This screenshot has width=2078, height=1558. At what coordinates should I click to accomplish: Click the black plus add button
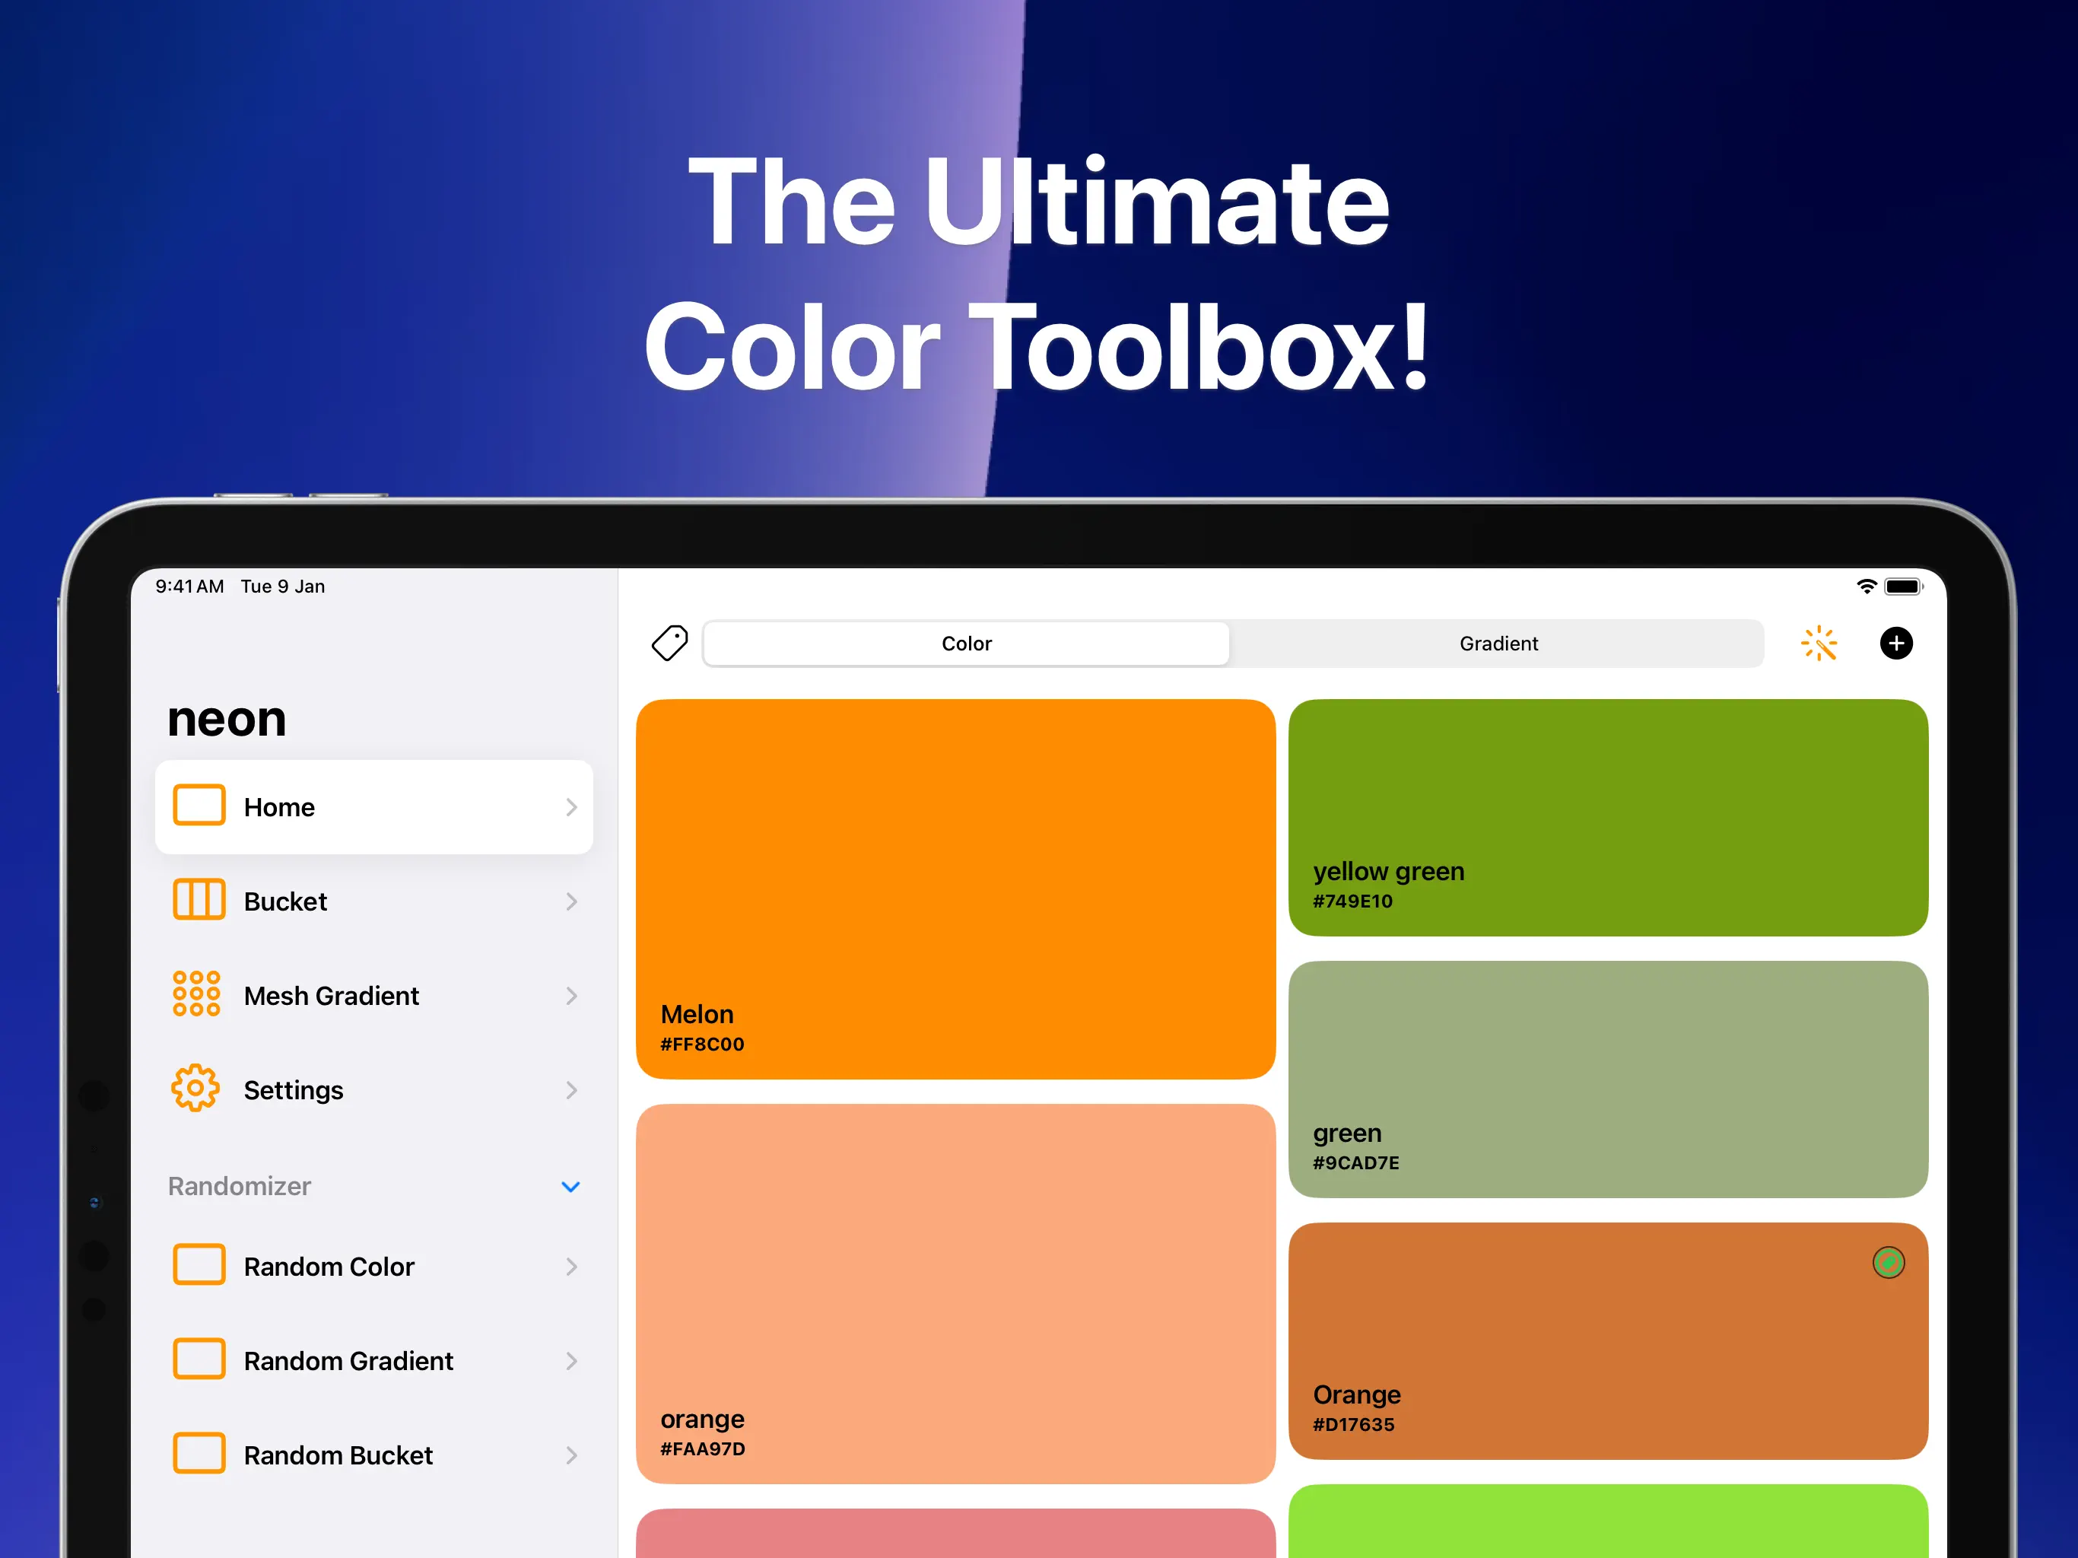click(x=1895, y=644)
